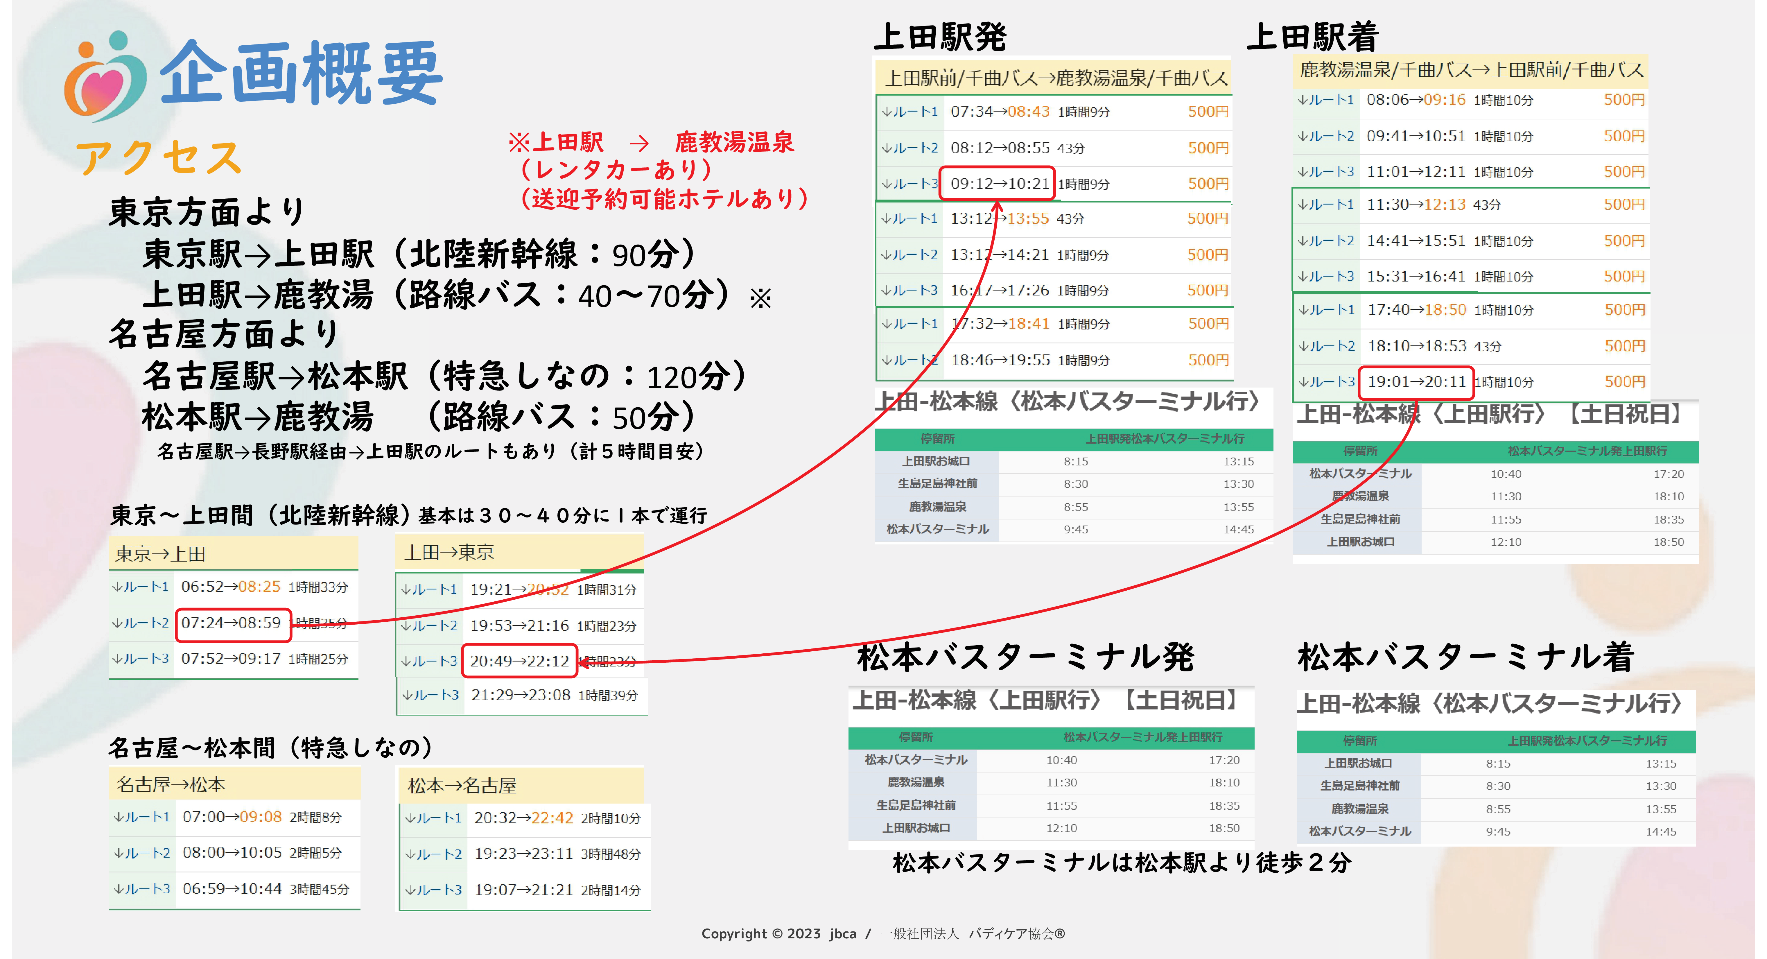Viewport: 1767px width, 959px height.
Task: Click the 上田→東京 table header
Action: 519,553
